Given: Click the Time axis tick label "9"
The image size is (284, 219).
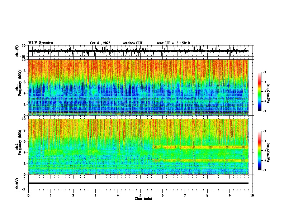Looking at the screenshot, I should (x=229, y=195).
